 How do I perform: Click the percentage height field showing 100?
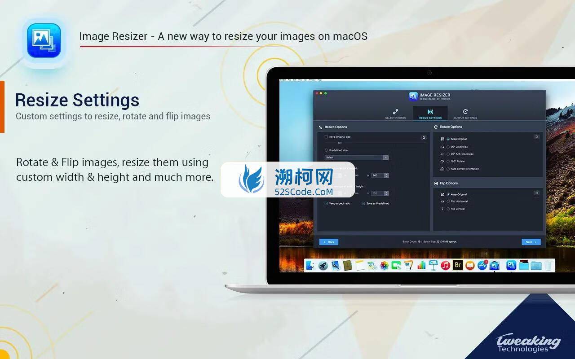pos(377,193)
